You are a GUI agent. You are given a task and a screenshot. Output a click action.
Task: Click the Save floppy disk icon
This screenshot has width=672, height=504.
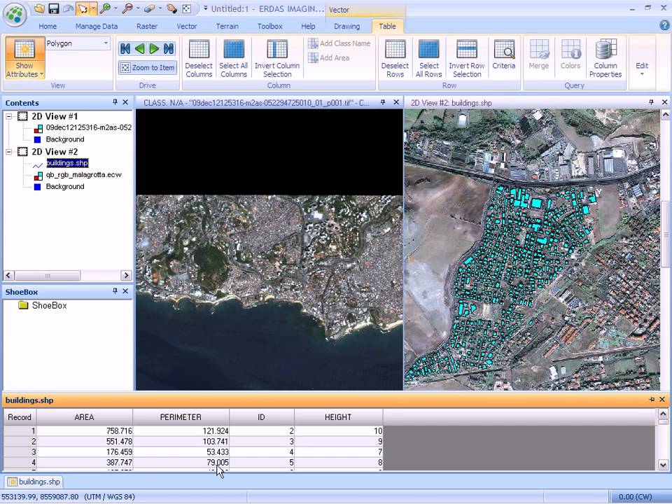(x=54, y=8)
